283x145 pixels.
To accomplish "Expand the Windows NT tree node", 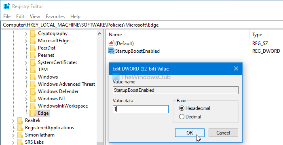I will coord(26,99).
